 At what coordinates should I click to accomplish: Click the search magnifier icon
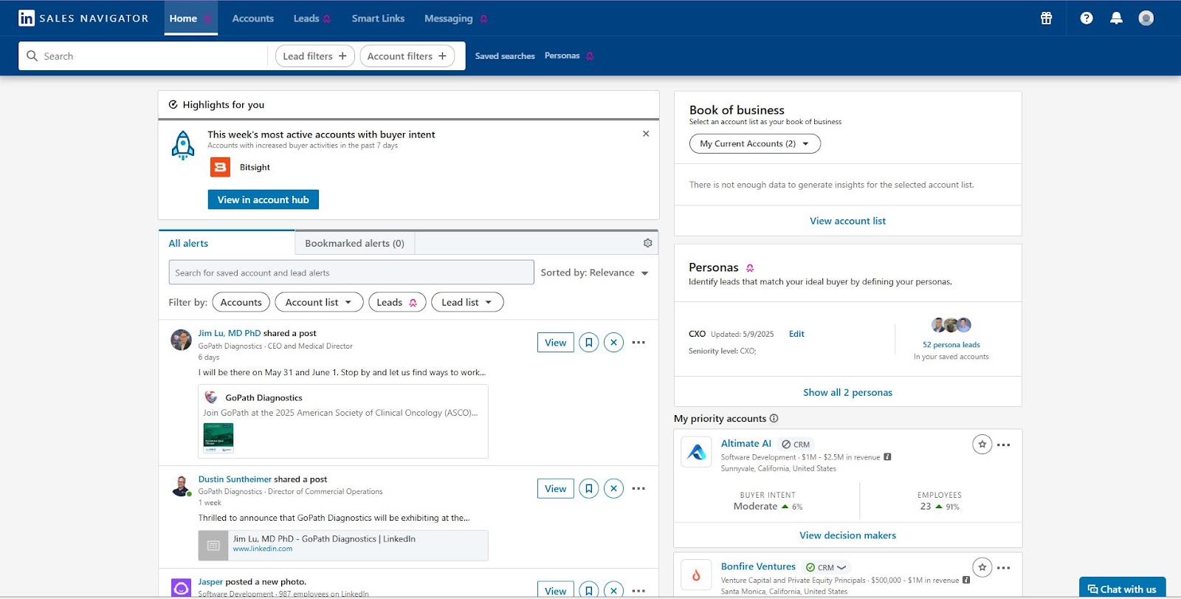pos(32,56)
